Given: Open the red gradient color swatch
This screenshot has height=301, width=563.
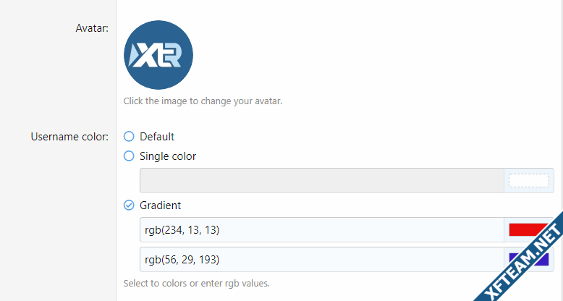Looking at the screenshot, I should pos(528,229).
